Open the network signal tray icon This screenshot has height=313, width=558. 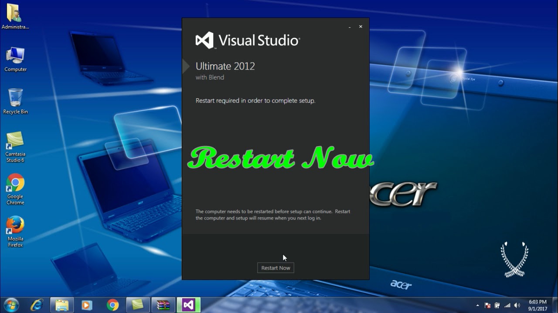pos(507,305)
